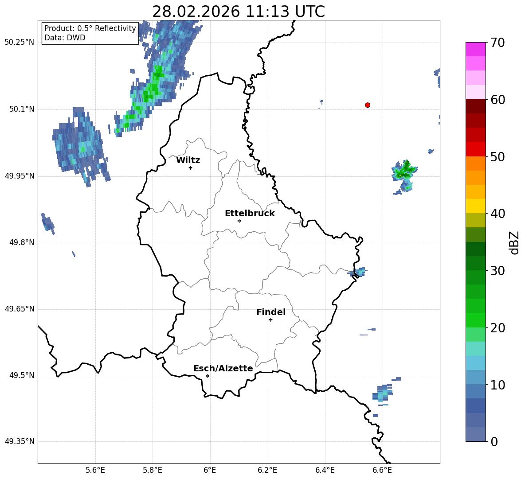Click the 'dBZ' colorbar axis label
The width and height of the screenshot is (525, 479).
click(515, 242)
